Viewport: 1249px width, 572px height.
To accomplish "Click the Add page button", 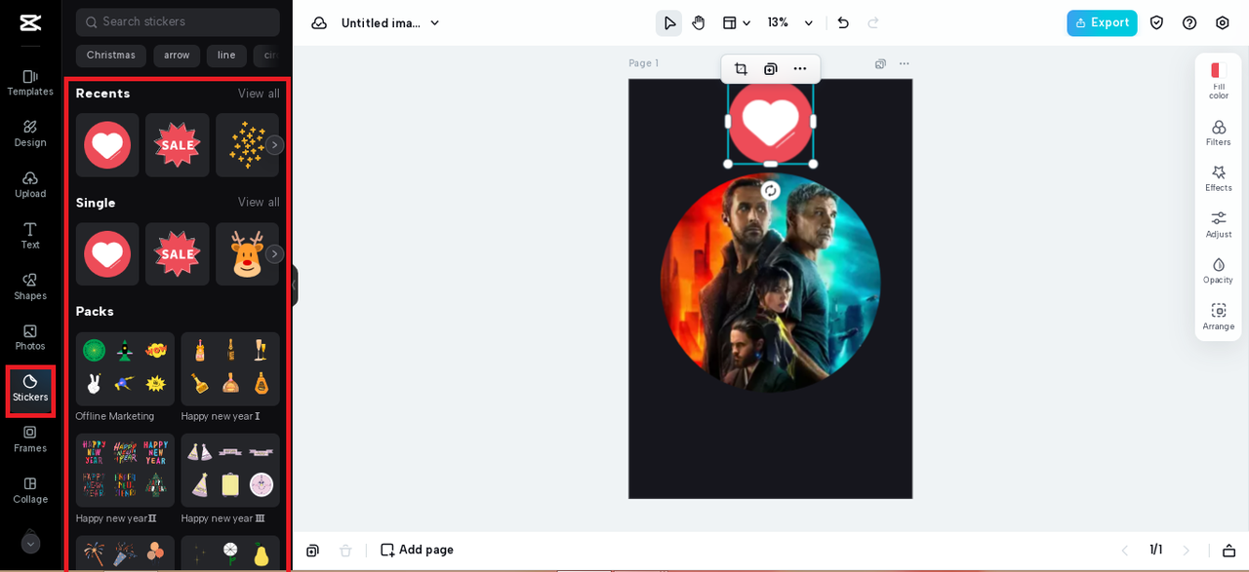I will click(x=417, y=551).
